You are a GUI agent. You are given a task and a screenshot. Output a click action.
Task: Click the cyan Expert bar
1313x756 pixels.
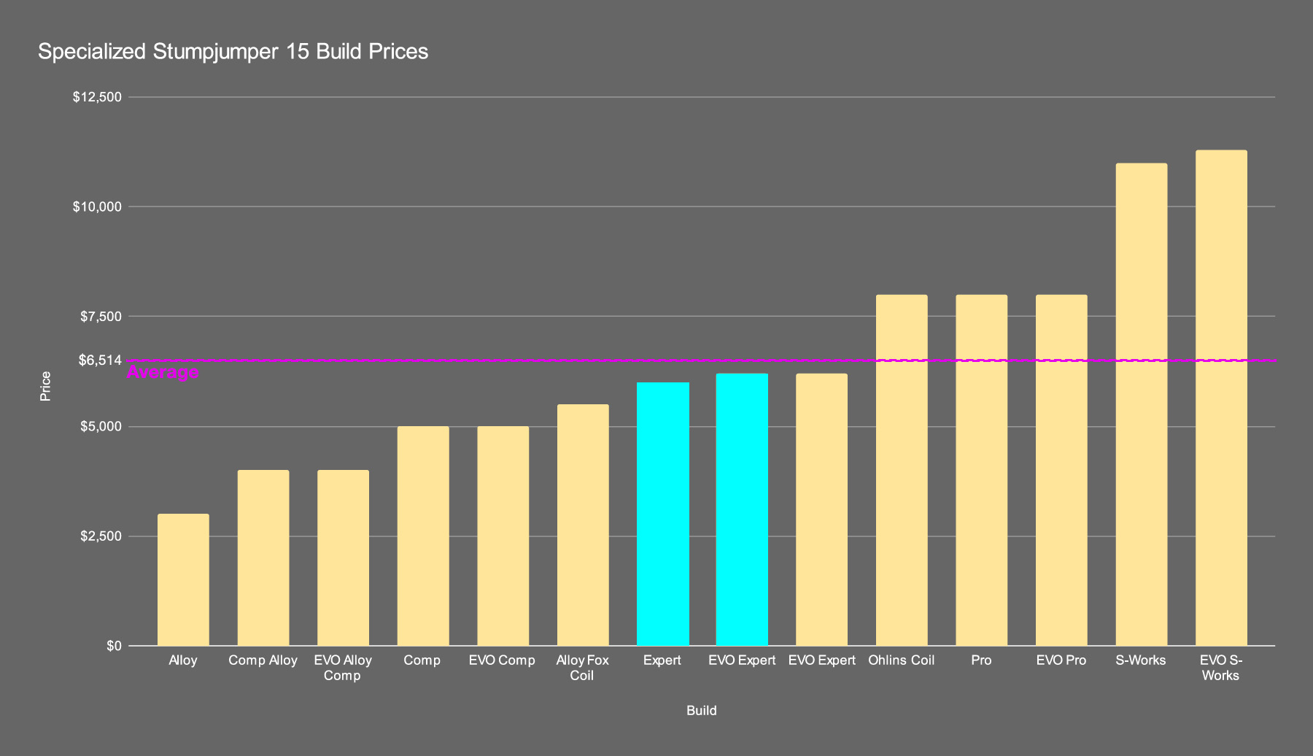coord(662,514)
